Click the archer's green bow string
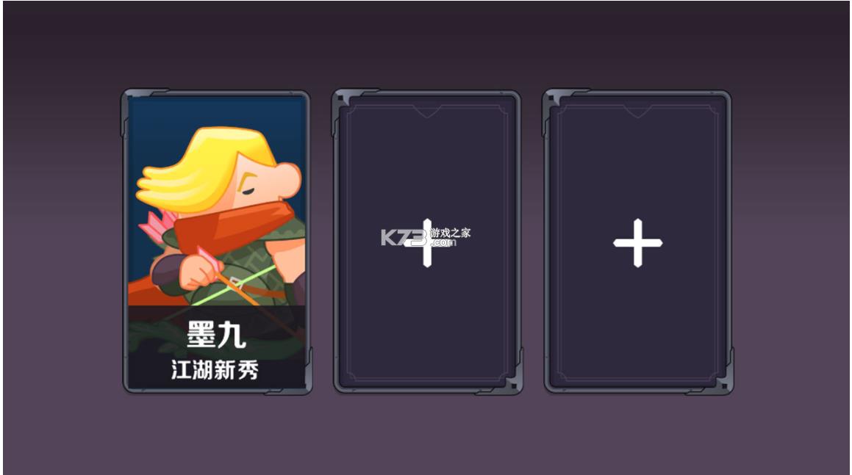Screen dimensions: 852x475 tap(234, 285)
